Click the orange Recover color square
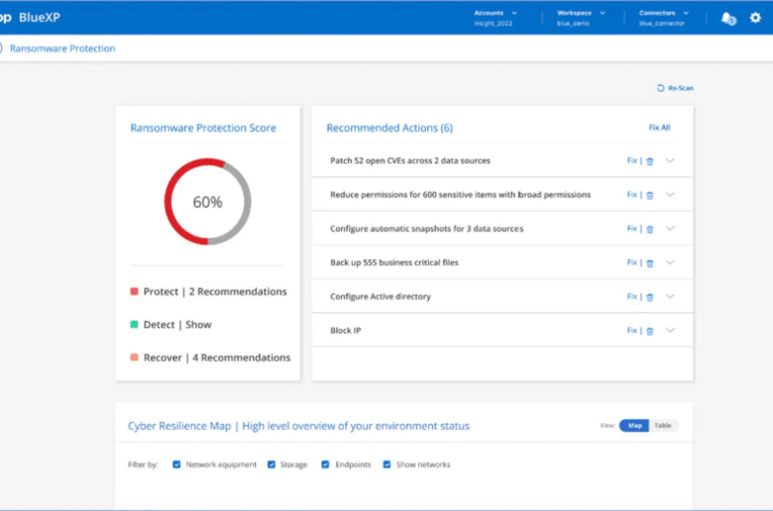Screen dimensions: 773x511 coord(134,358)
